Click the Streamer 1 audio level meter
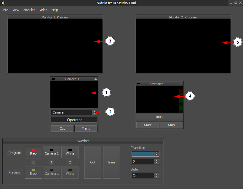 181,101
